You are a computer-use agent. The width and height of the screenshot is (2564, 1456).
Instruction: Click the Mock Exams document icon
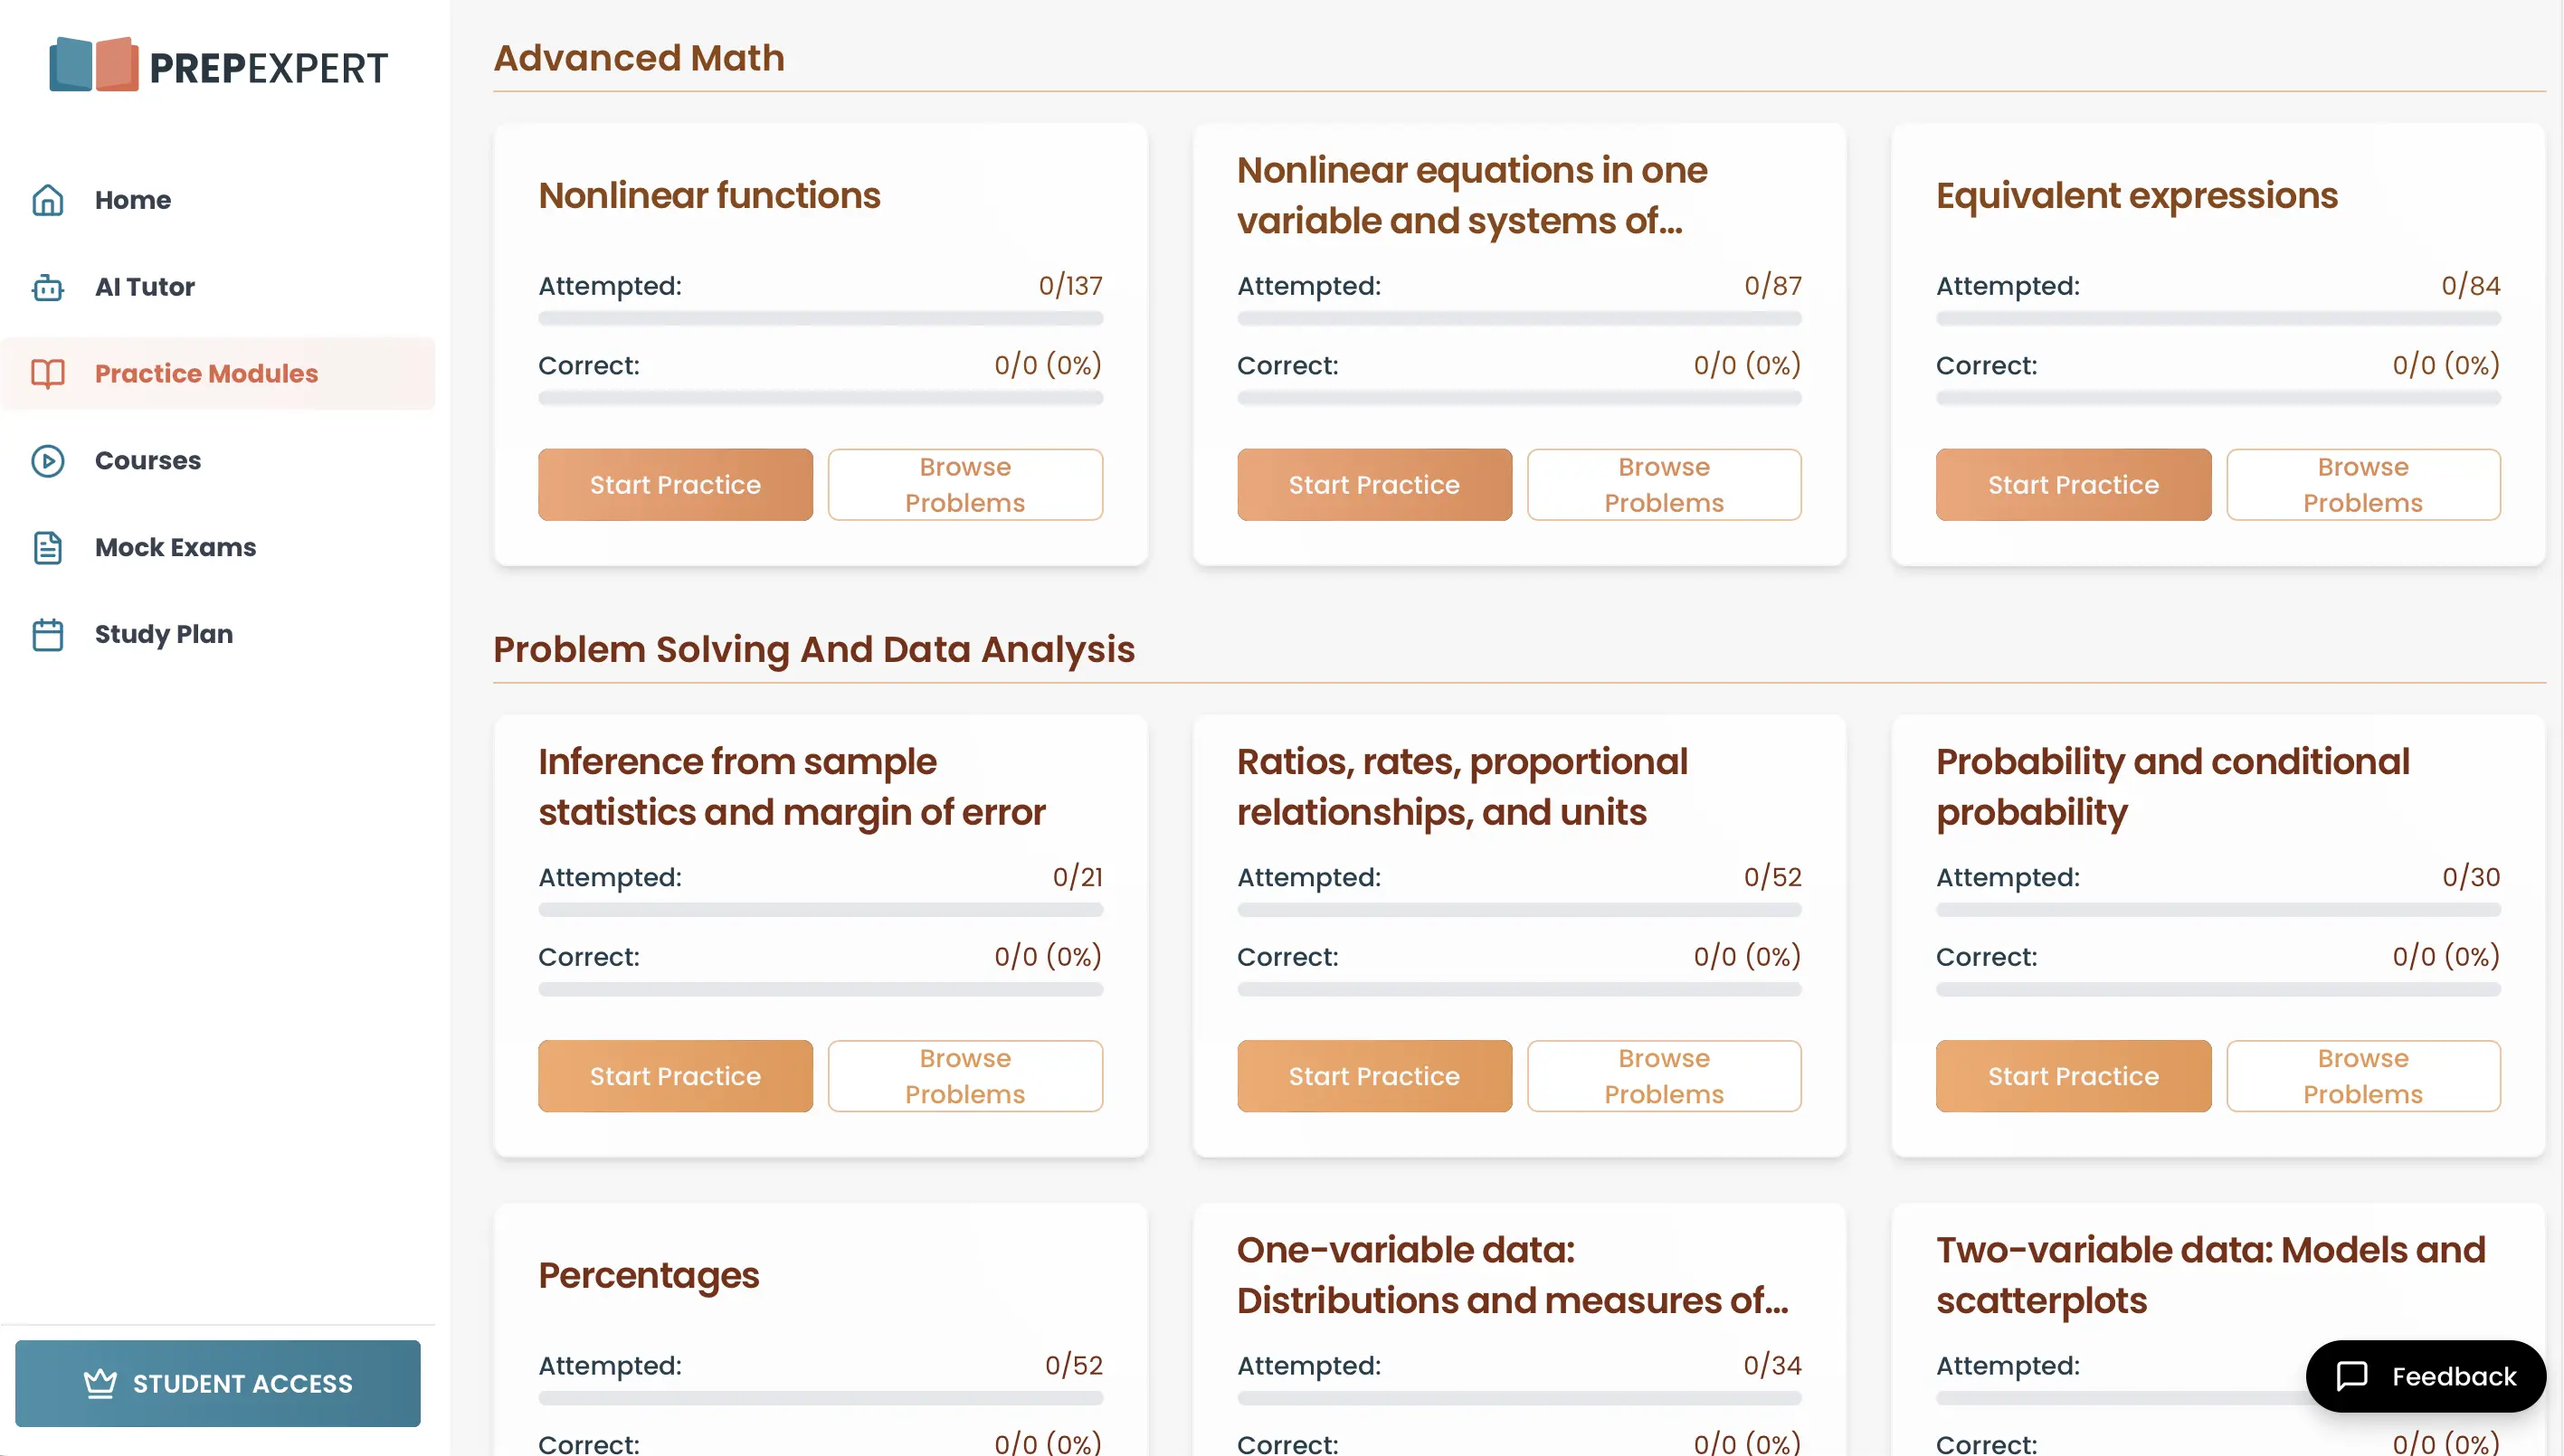point(48,548)
